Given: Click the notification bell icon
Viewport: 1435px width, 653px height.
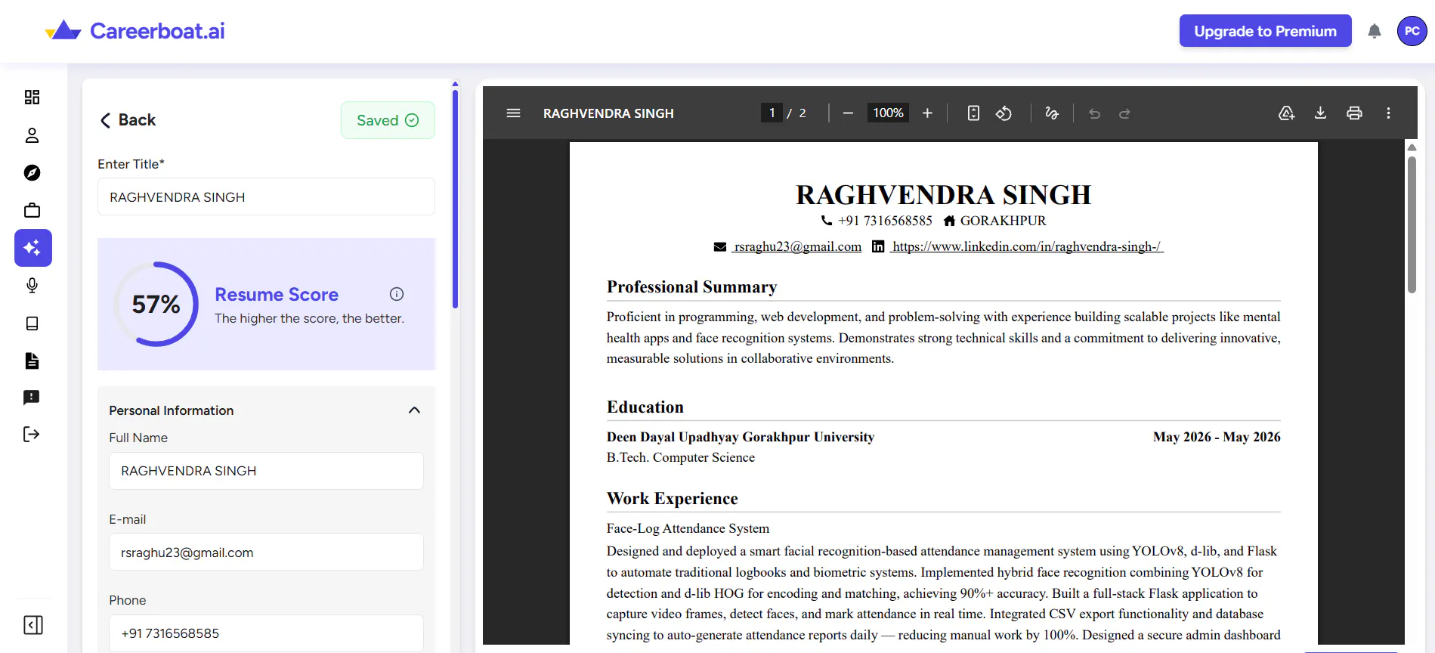Looking at the screenshot, I should click(1375, 31).
